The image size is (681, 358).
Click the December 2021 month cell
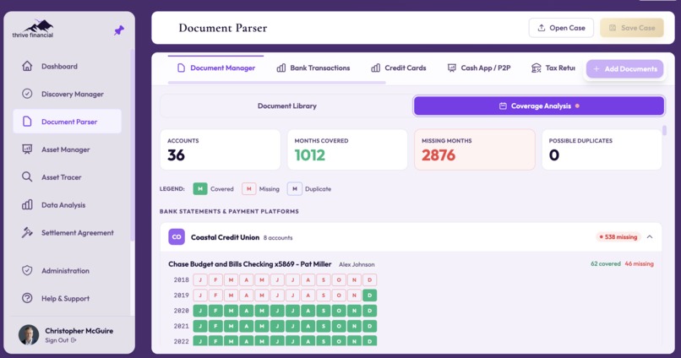click(x=369, y=326)
